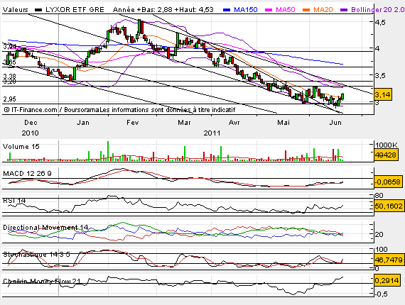Click the 'MA150' legend label

pos(246,10)
